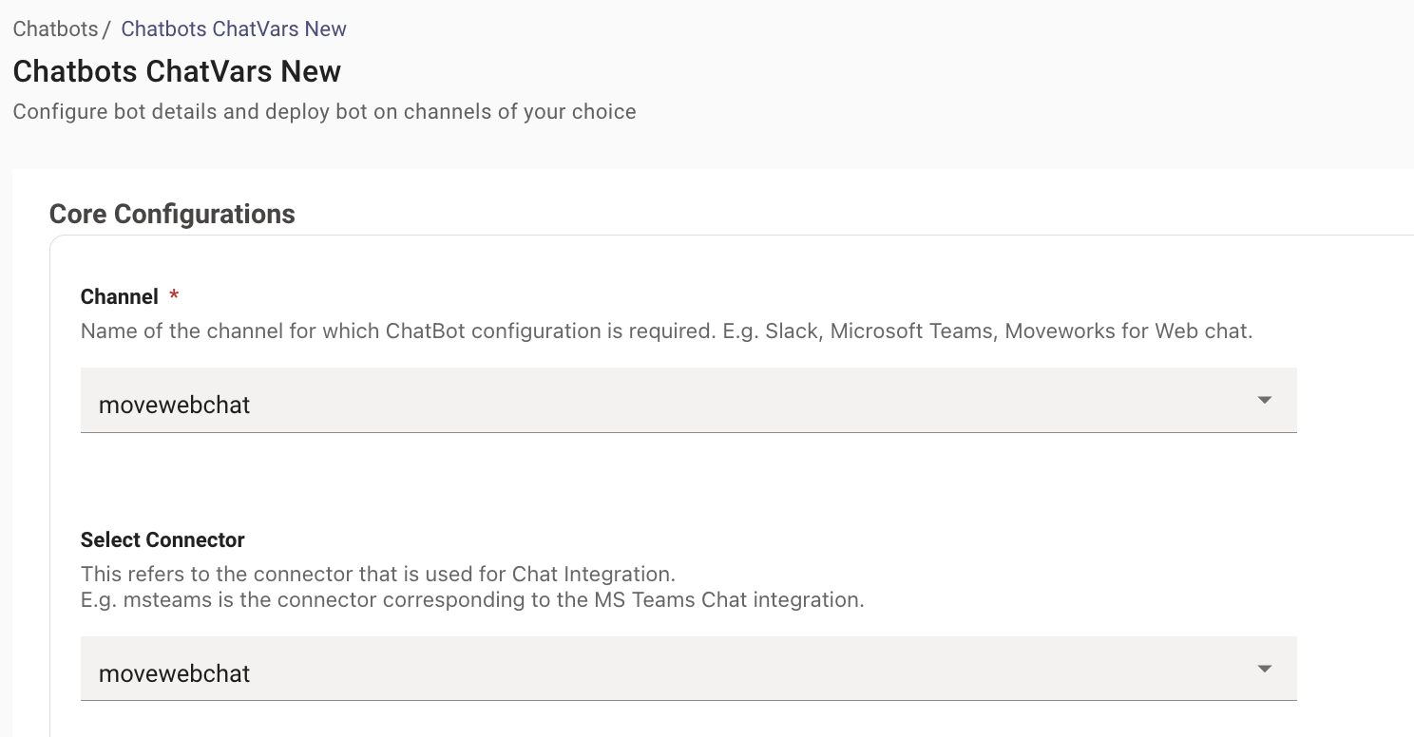
Task: Click the Chatbots ChatVars New breadcrumb
Action: [x=234, y=28]
